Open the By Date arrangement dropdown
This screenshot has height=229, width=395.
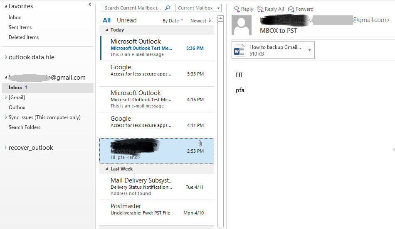coord(173,21)
